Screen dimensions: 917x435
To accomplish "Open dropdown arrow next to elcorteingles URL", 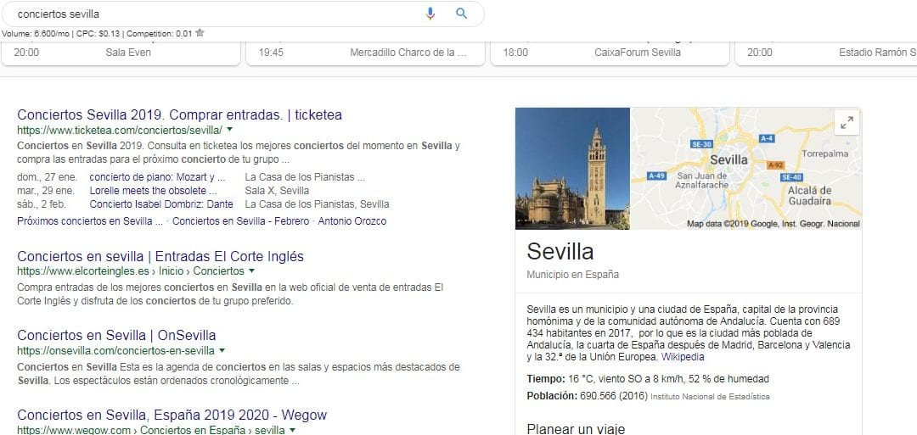I will [251, 271].
